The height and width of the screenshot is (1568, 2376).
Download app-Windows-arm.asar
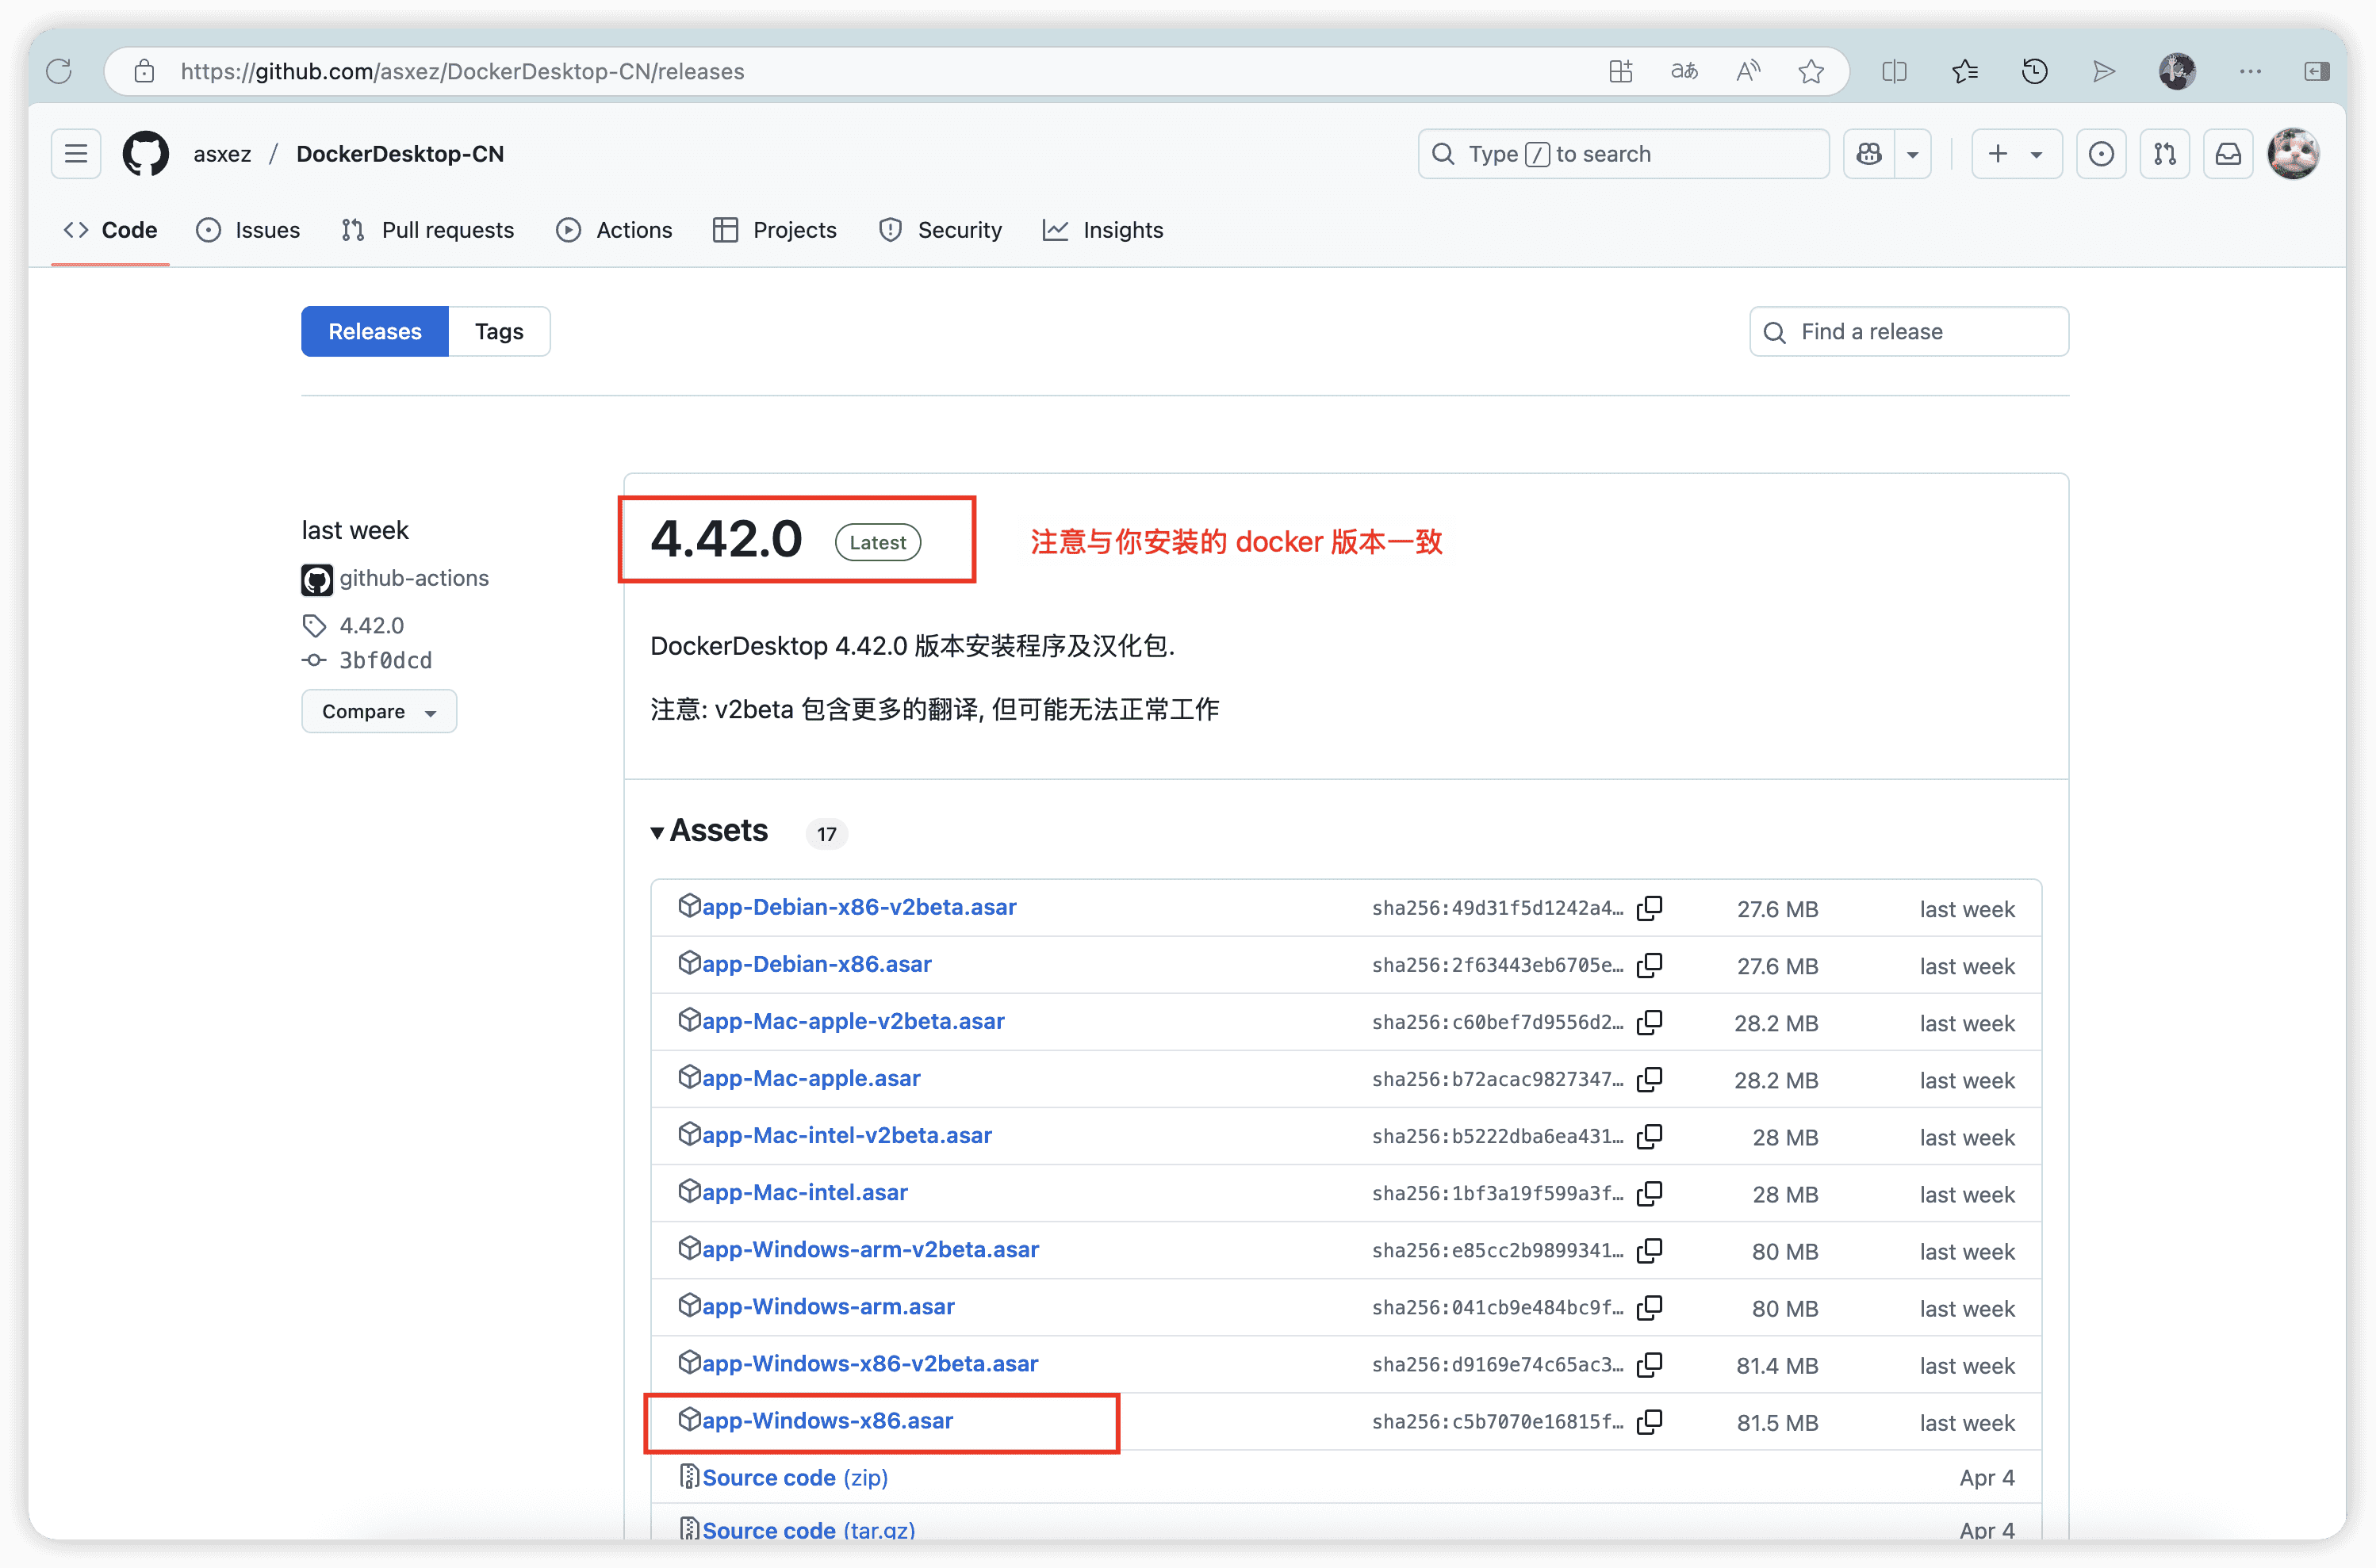point(829,1306)
